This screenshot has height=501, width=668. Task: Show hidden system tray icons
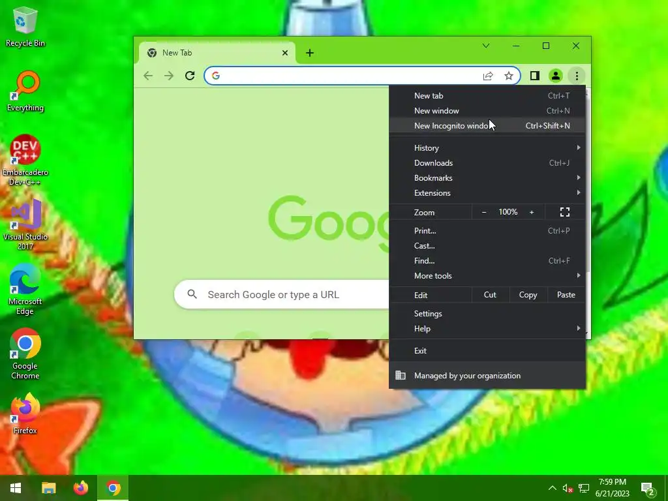click(x=552, y=488)
